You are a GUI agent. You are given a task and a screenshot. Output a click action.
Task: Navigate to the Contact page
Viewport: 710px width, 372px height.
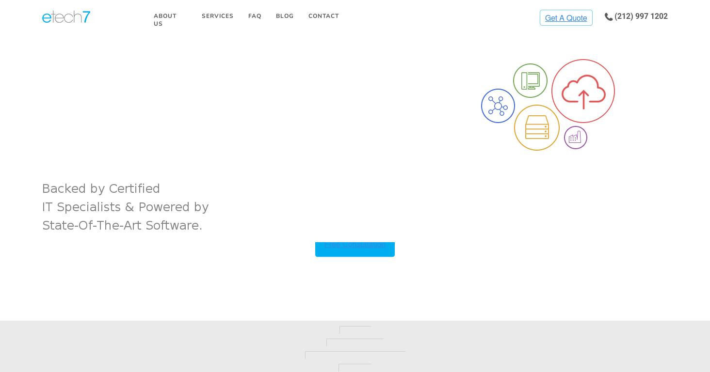pos(323,16)
